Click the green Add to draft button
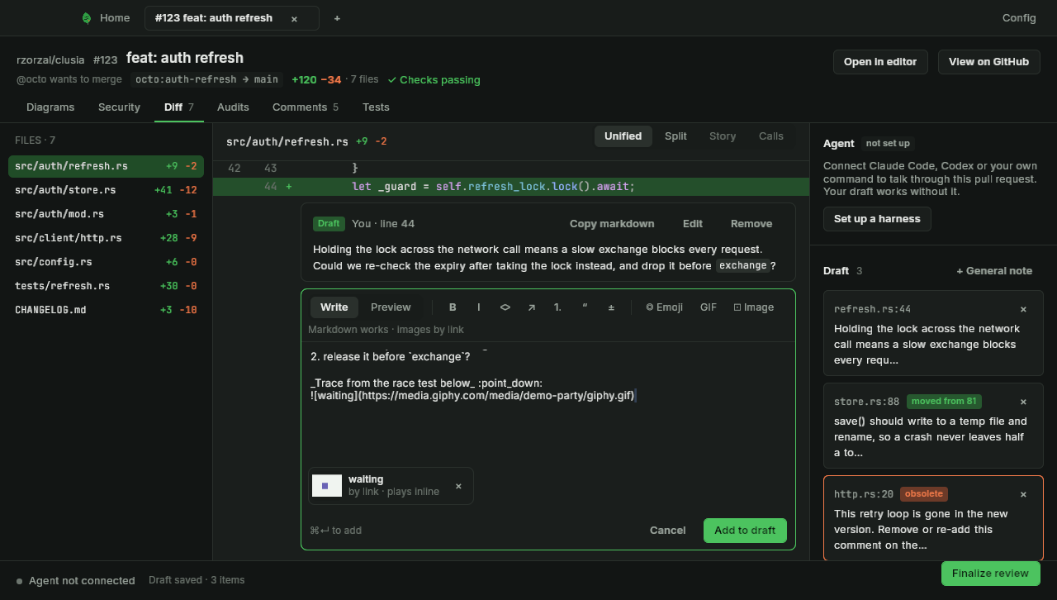Viewport: 1057px width, 600px height. click(745, 531)
